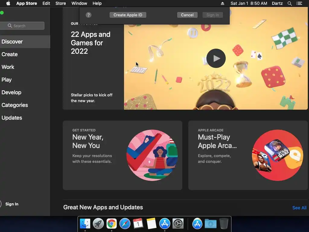Screen dimensions: 309x232
Task: Open the Dartz user menu
Action: coord(277,3)
